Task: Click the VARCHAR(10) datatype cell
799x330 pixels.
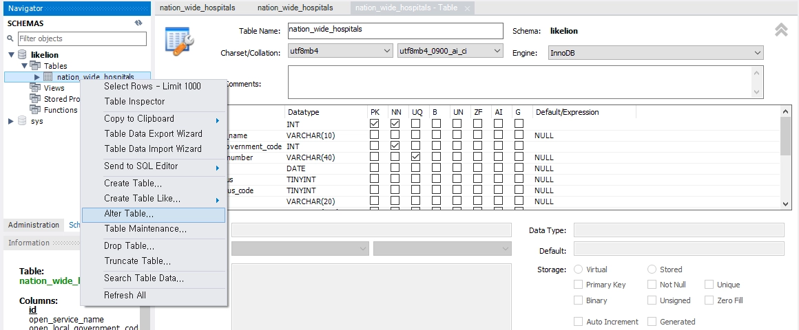Action: coord(311,135)
